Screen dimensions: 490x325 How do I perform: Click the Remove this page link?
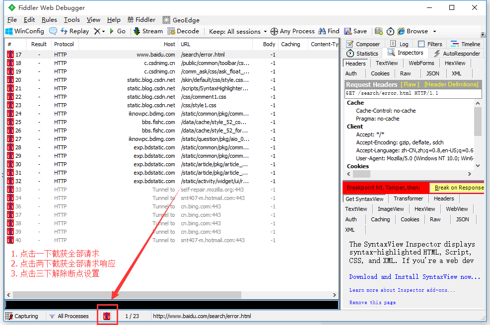(372, 302)
